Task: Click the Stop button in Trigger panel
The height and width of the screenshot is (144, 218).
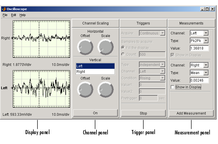Action: coord(143,113)
